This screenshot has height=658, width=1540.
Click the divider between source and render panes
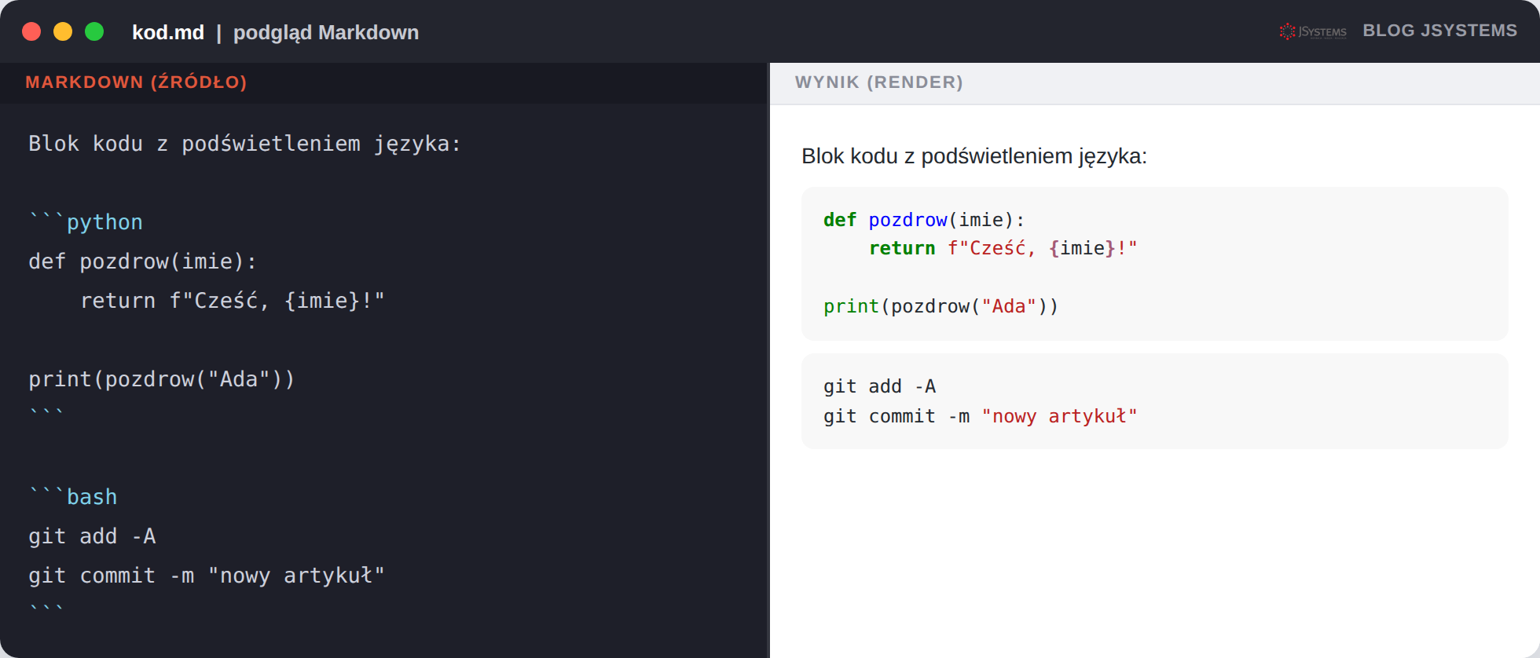coord(768,360)
